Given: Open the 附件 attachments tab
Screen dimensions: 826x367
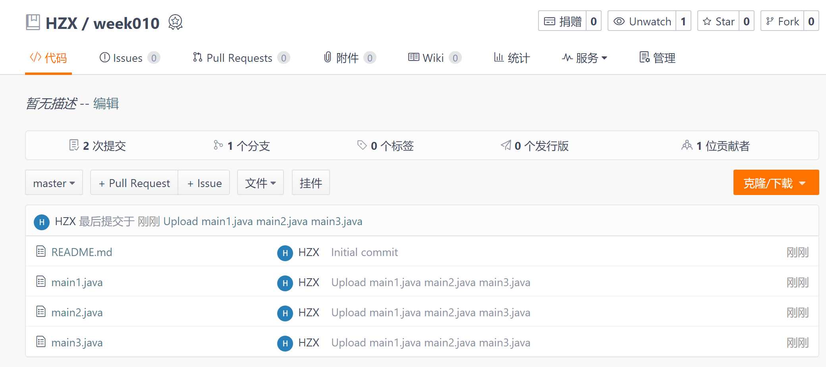Looking at the screenshot, I should [349, 58].
